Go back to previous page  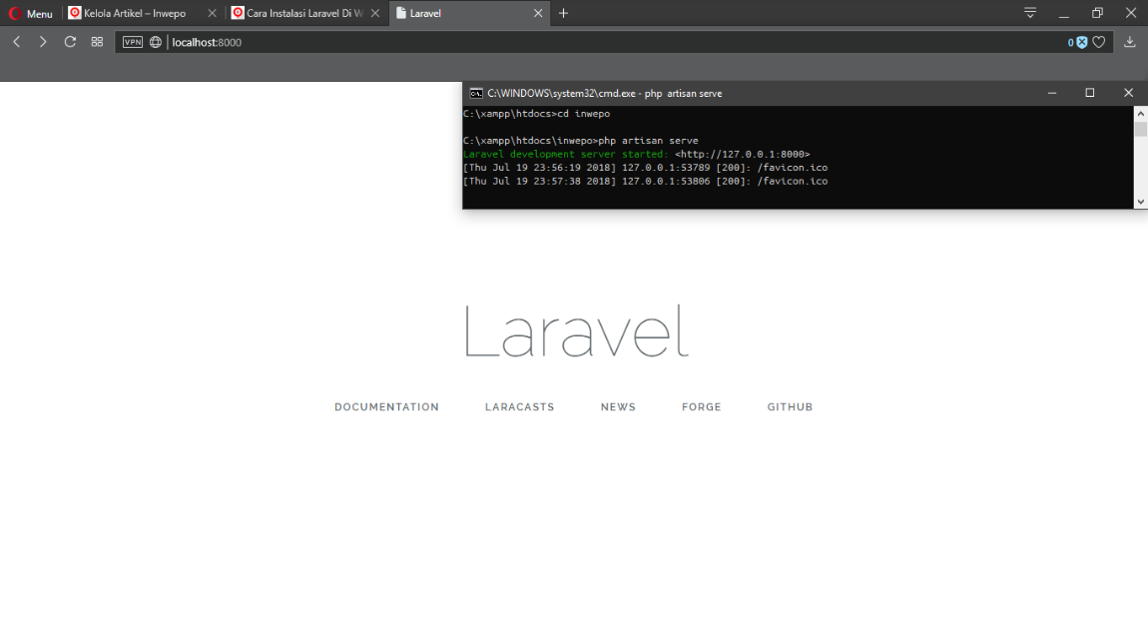tap(17, 42)
